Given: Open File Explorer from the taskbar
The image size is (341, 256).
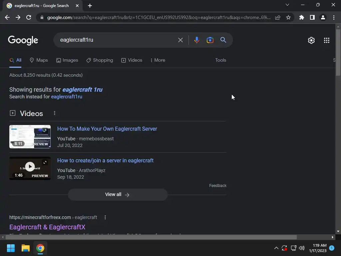Looking at the screenshot, I should pos(25,248).
